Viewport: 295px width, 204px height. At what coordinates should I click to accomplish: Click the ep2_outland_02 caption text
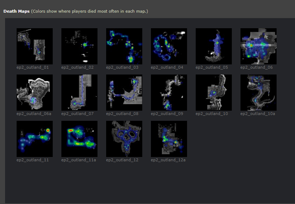coord(77,68)
